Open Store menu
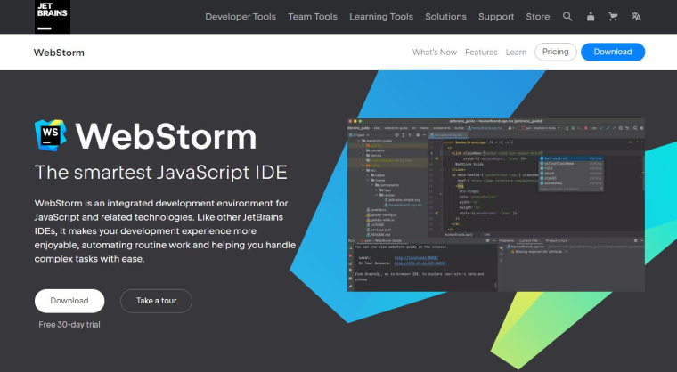The height and width of the screenshot is (372, 677). [537, 17]
